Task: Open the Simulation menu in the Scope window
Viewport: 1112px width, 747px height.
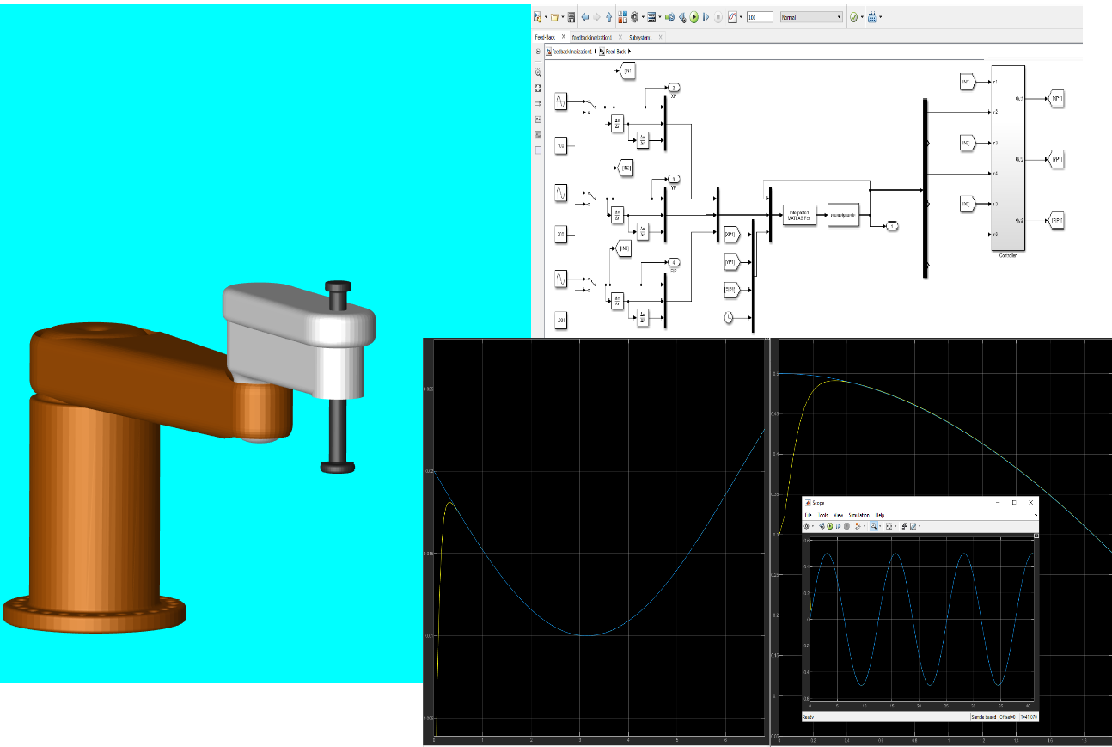Action: coord(859,516)
